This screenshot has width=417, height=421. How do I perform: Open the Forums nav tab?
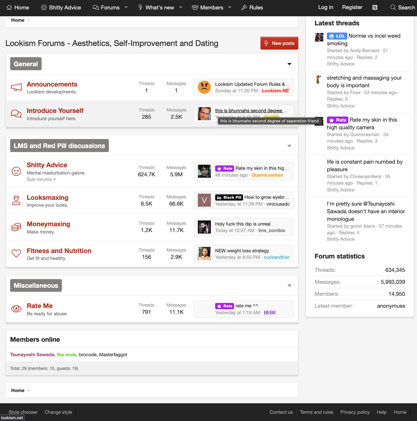pyautogui.click(x=110, y=8)
